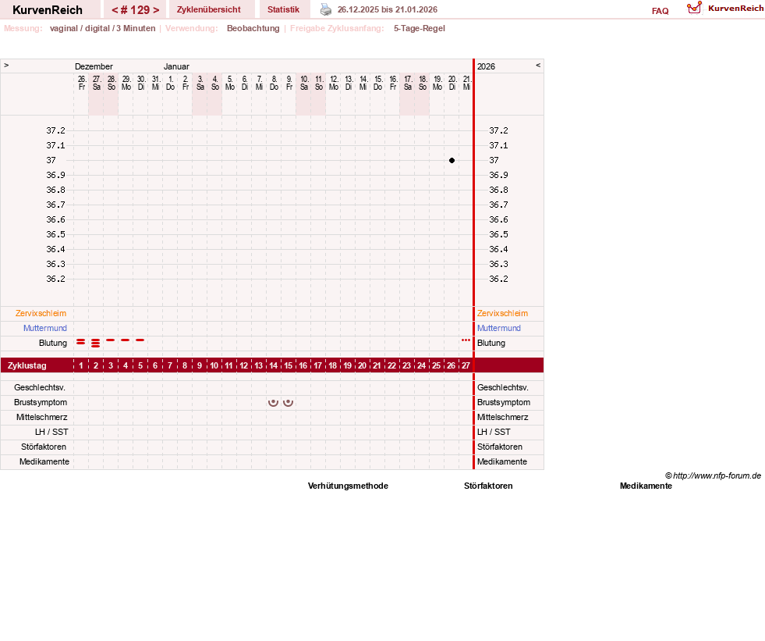The image size is (765, 641).
Task: Click light bleeding mark on cycle day 3
Action: [111, 340]
